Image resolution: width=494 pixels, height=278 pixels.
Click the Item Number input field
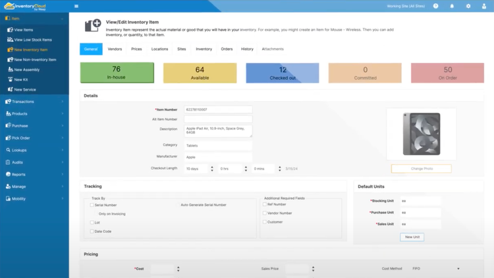pyautogui.click(x=218, y=110)
